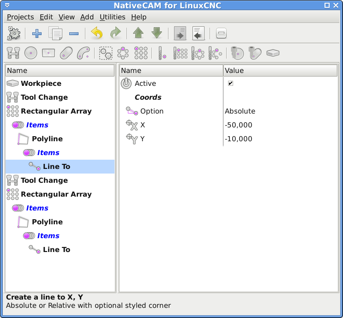
Task: Move item up with green arrow
Action: point(138,34)
